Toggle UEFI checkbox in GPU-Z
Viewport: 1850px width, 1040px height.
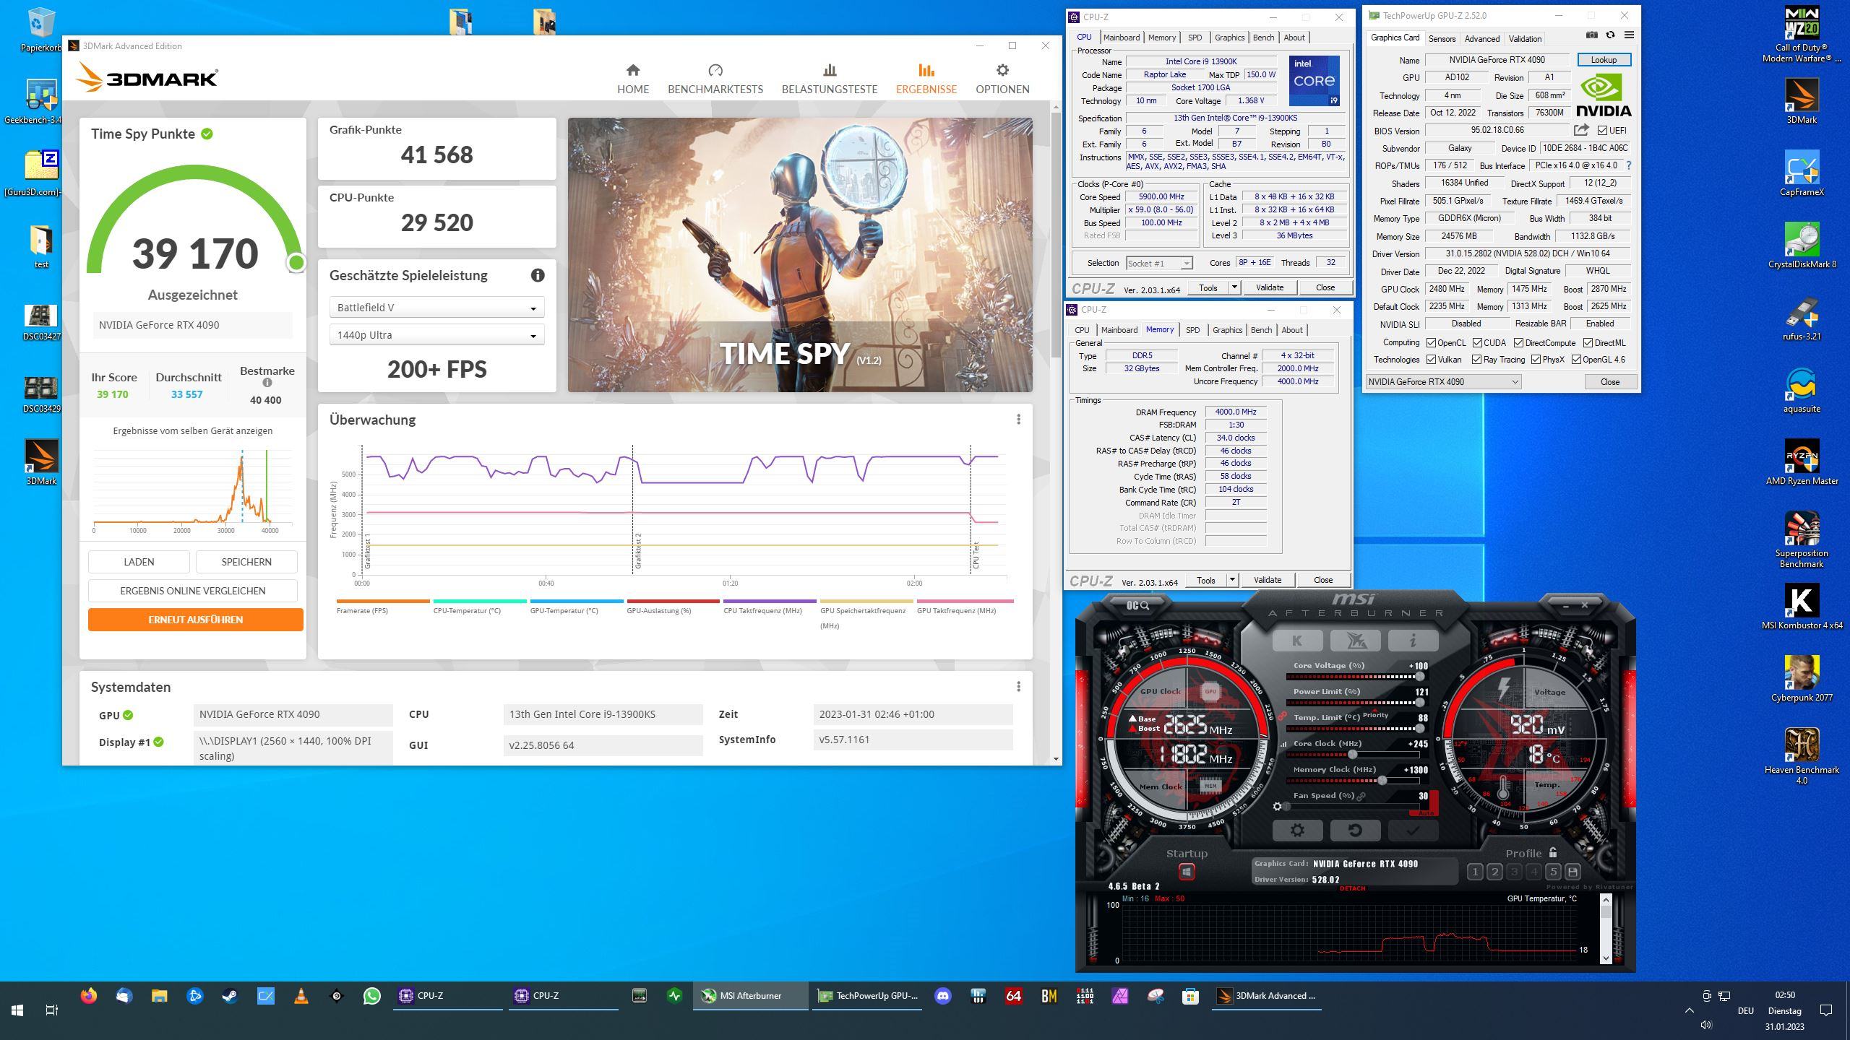coord(1602,131)
